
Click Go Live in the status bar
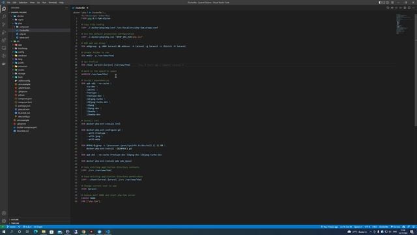point(395,227)
